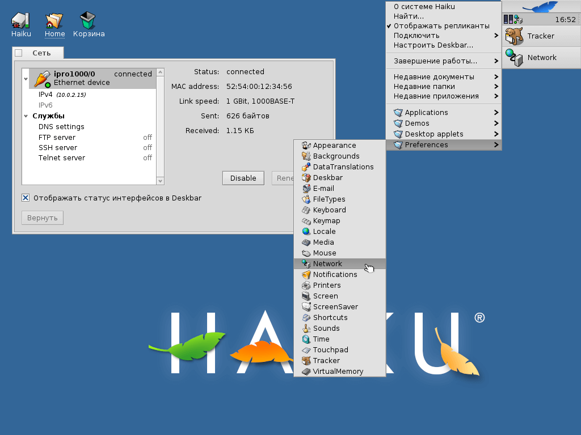Select the Корзина trash desktop icon
This screenshot has width=581, height=435.
(88, 21)
